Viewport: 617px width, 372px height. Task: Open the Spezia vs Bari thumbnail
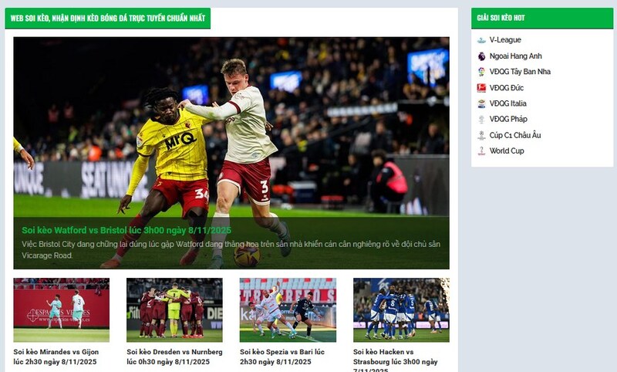pos(288,310)
